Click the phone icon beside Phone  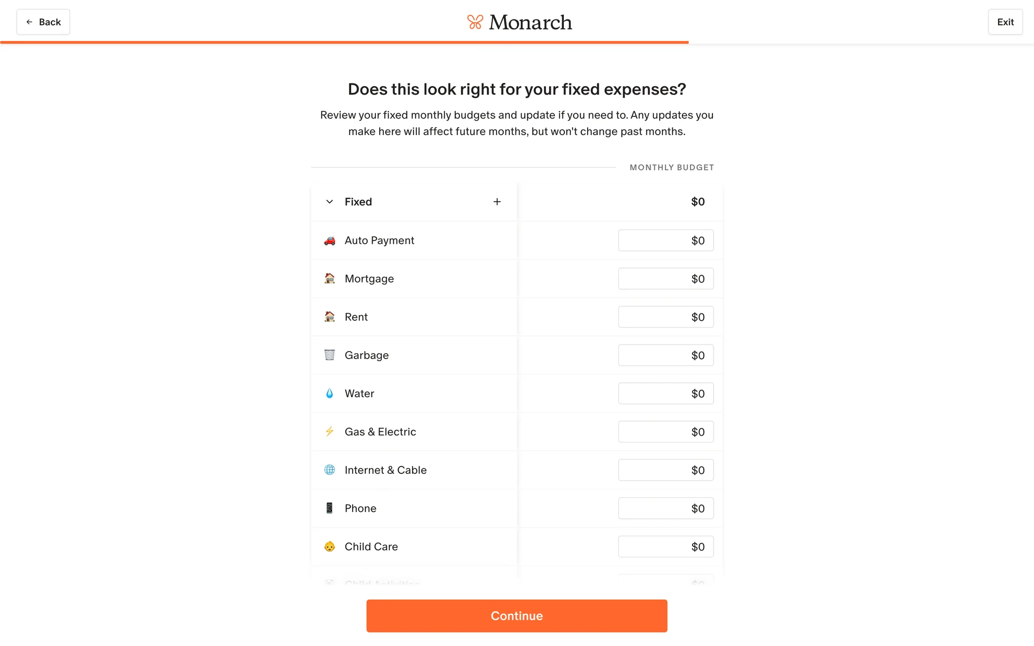click(330, 508)
